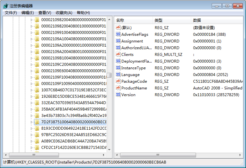
Task: Click AutoCAD 2008 - Simplified data cell
Action: (218, 88)
